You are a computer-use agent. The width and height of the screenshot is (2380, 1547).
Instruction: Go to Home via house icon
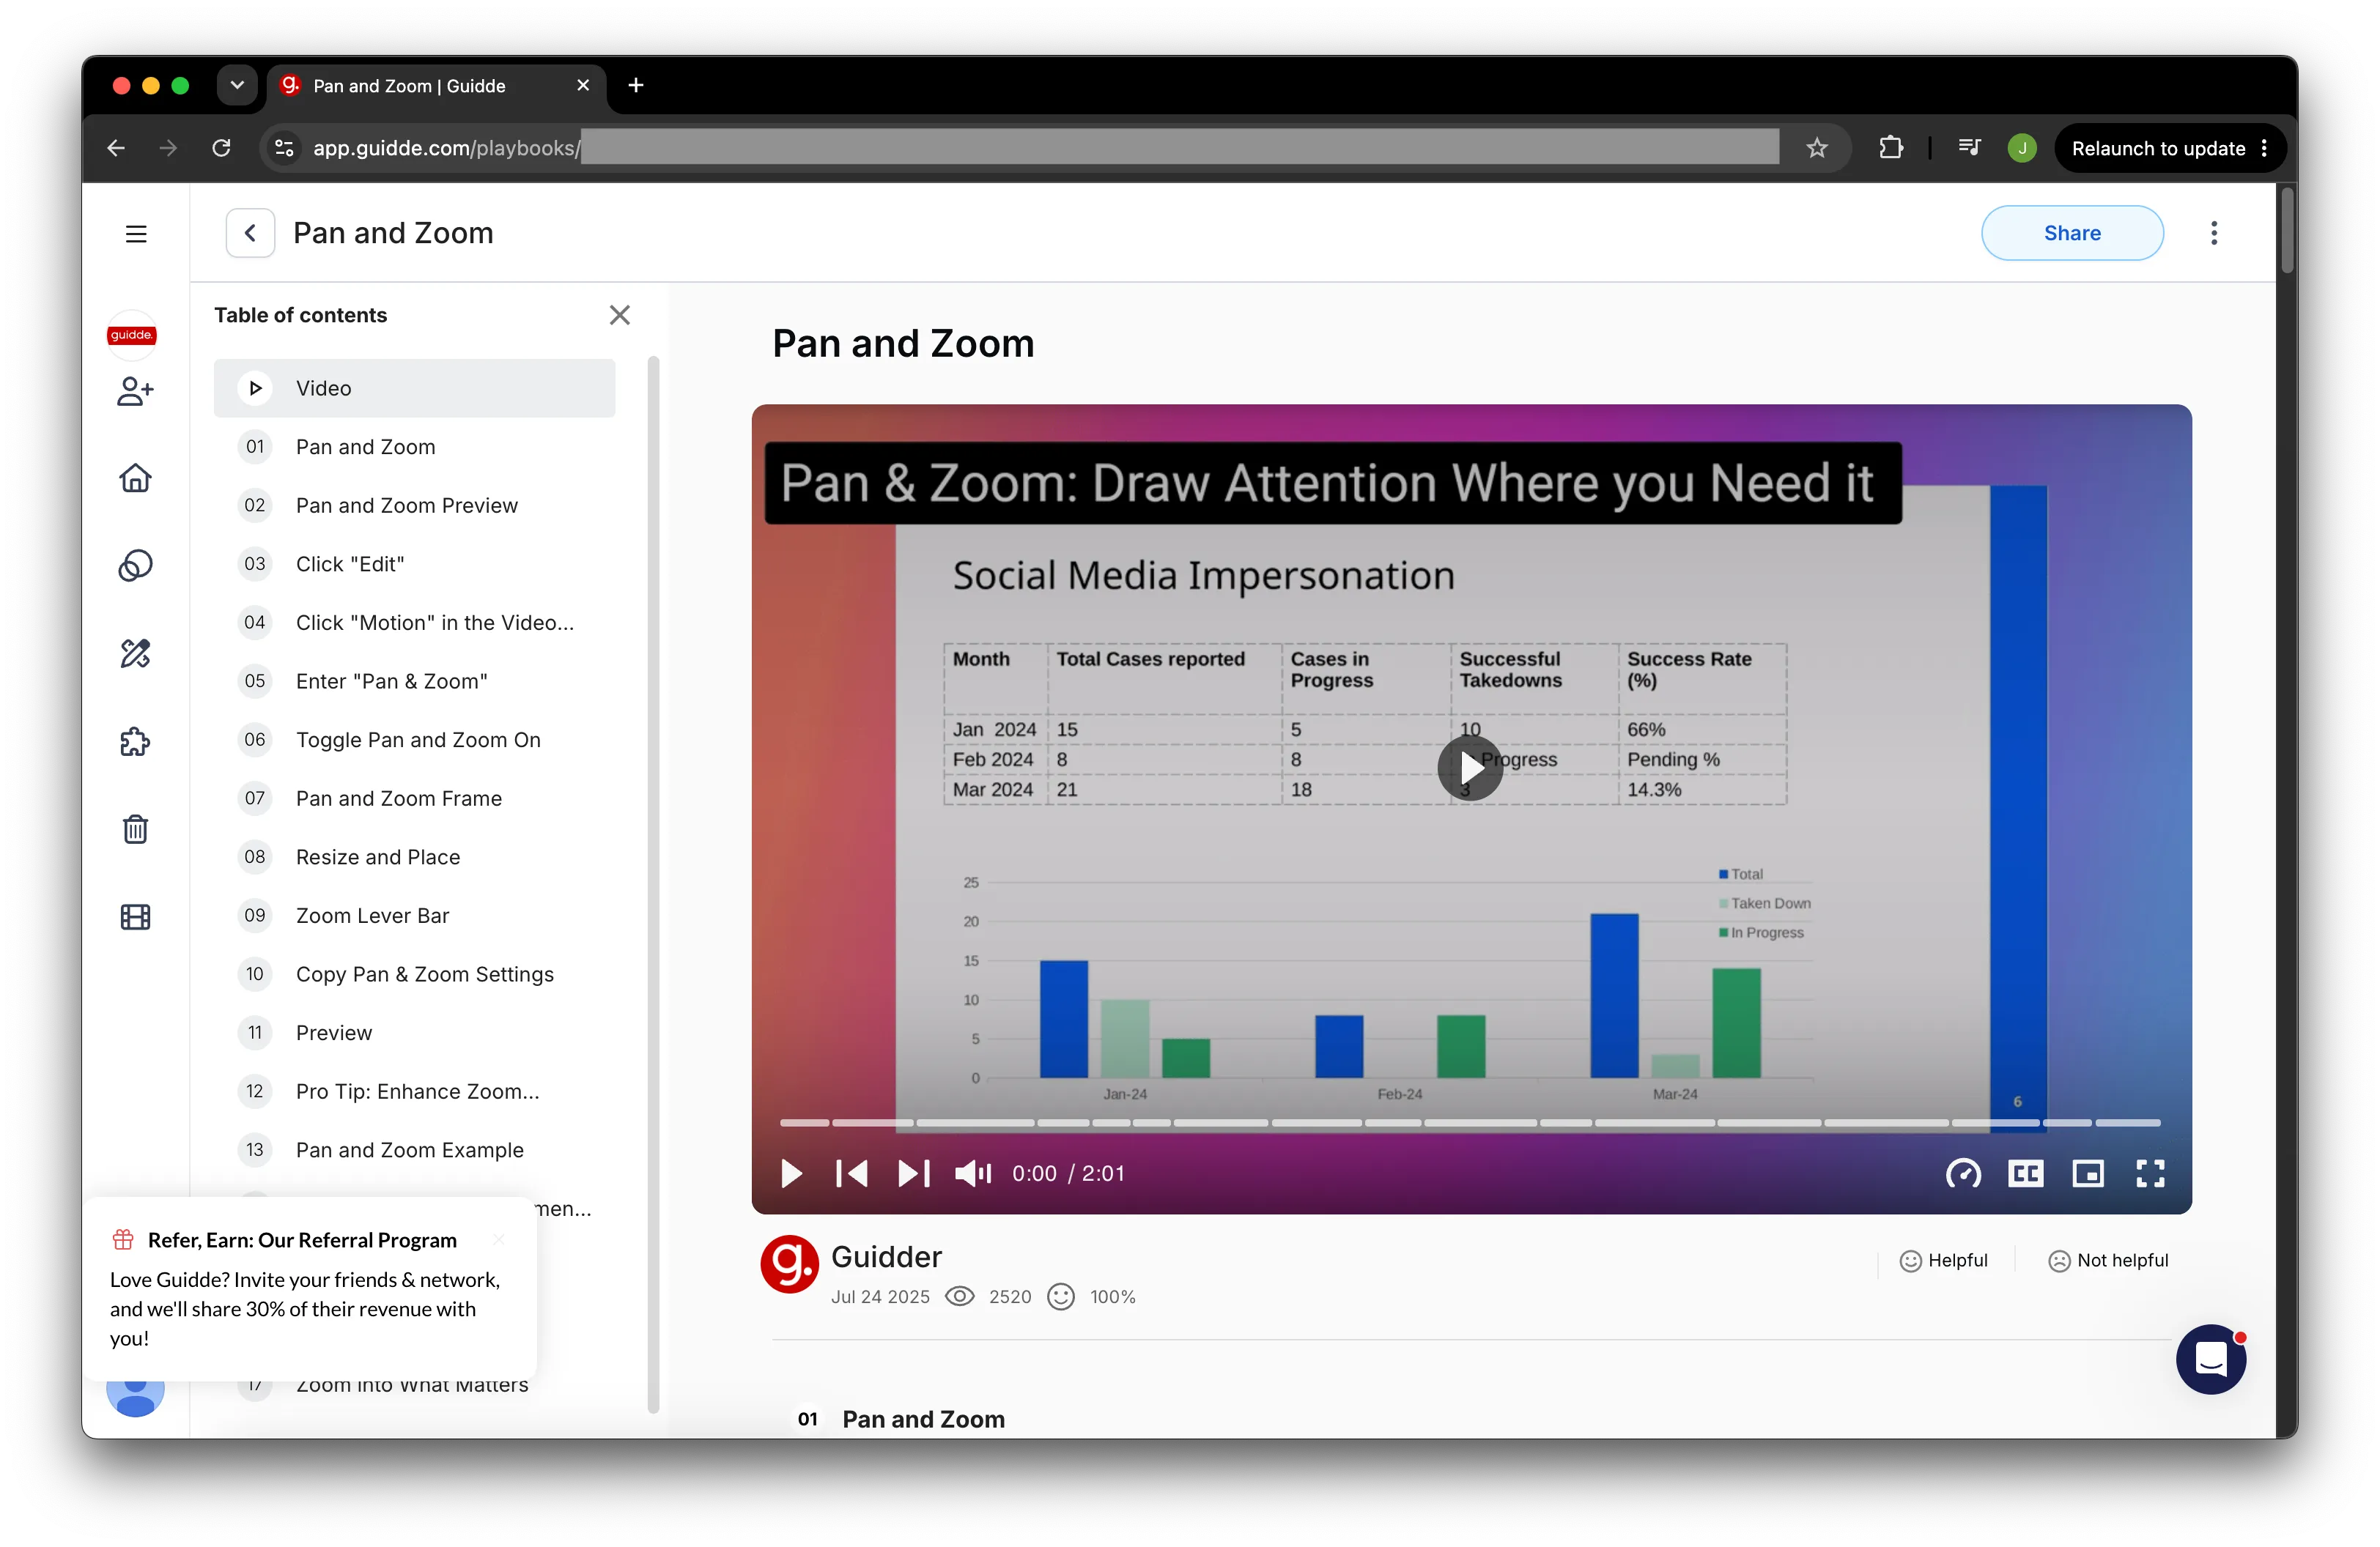click(x=135, y=478)
